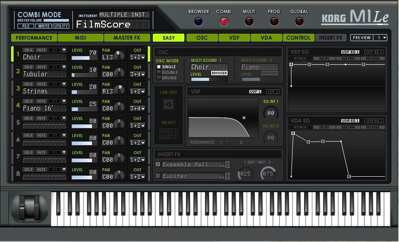The height and width of the screenshot is (242, 399).
Task: Click the VDA EG decay point handle
Action: [x=308, y=142]
